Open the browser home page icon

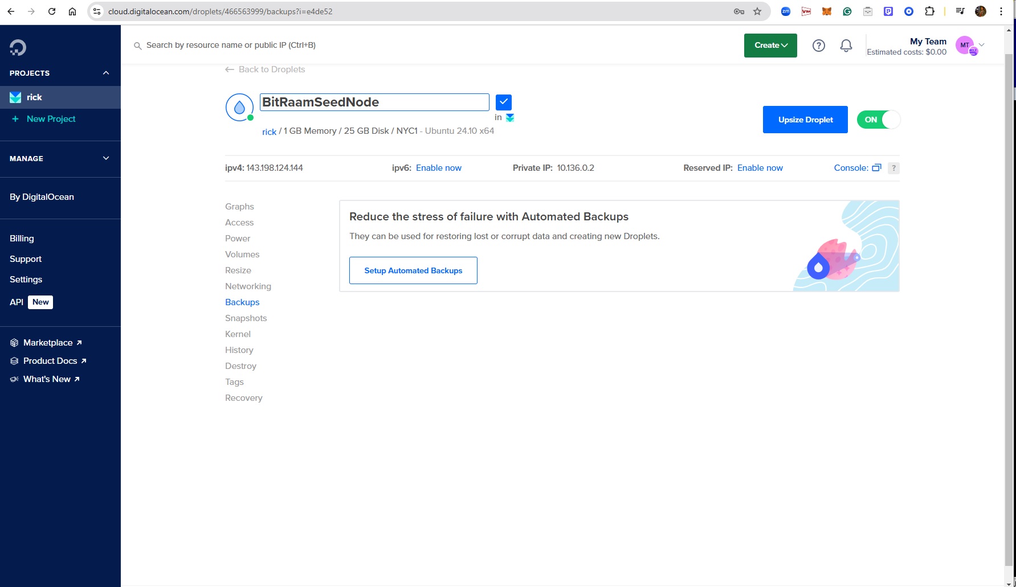72,11
